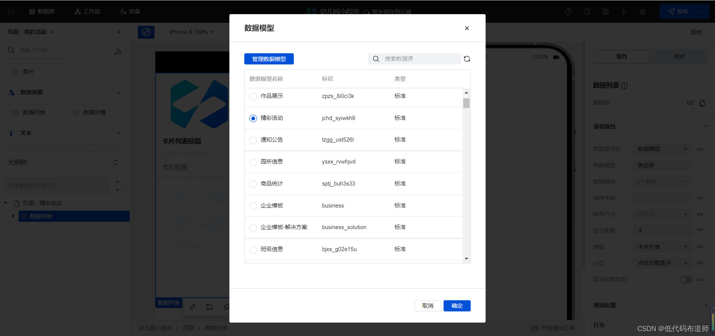Select the 精彩活动 data model radio
This screenshot has height=336, width=715.
point(253,118)
